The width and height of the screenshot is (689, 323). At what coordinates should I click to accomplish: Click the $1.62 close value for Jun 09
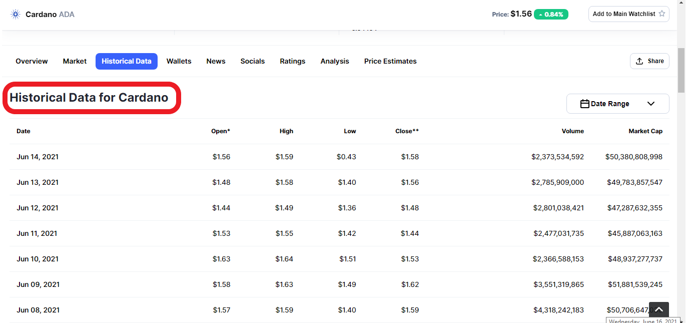(410, 284)
